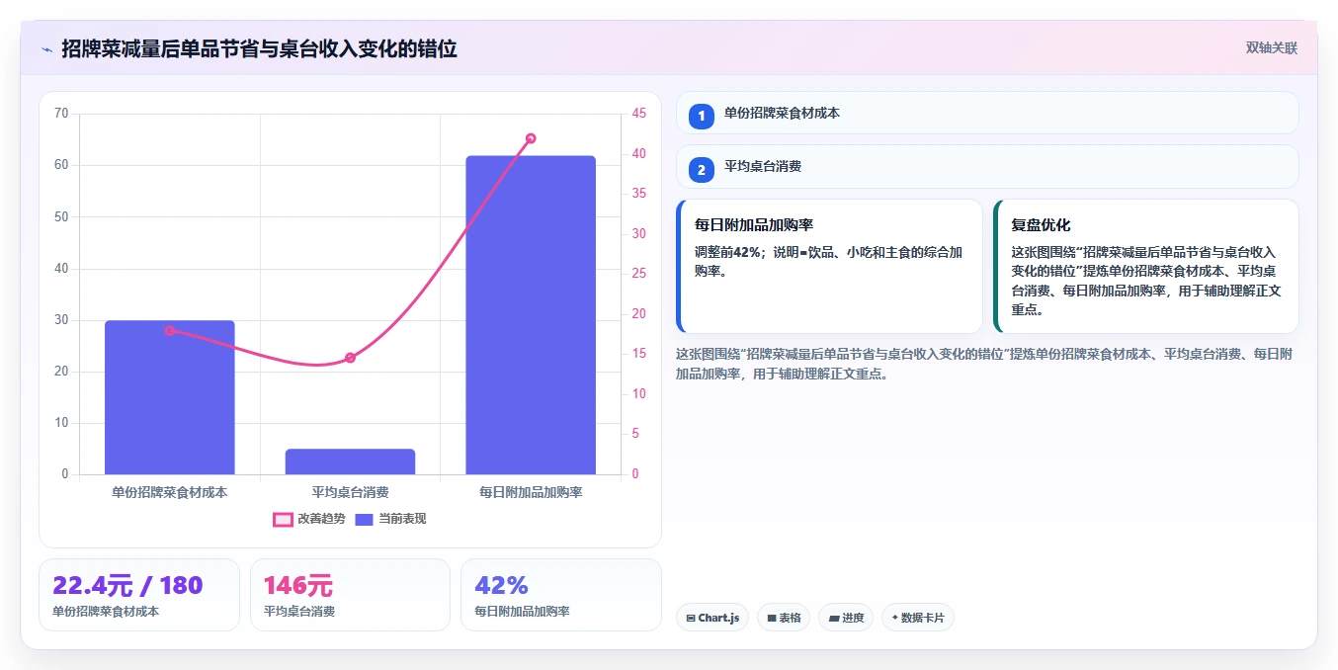Click the x-axis label 每日附加品加购率

click(x=531, y=492)
